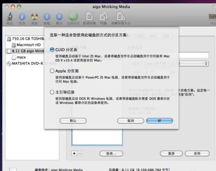
Task: Select 8.11 GB aigo Miniking disk
Action: 25,51
